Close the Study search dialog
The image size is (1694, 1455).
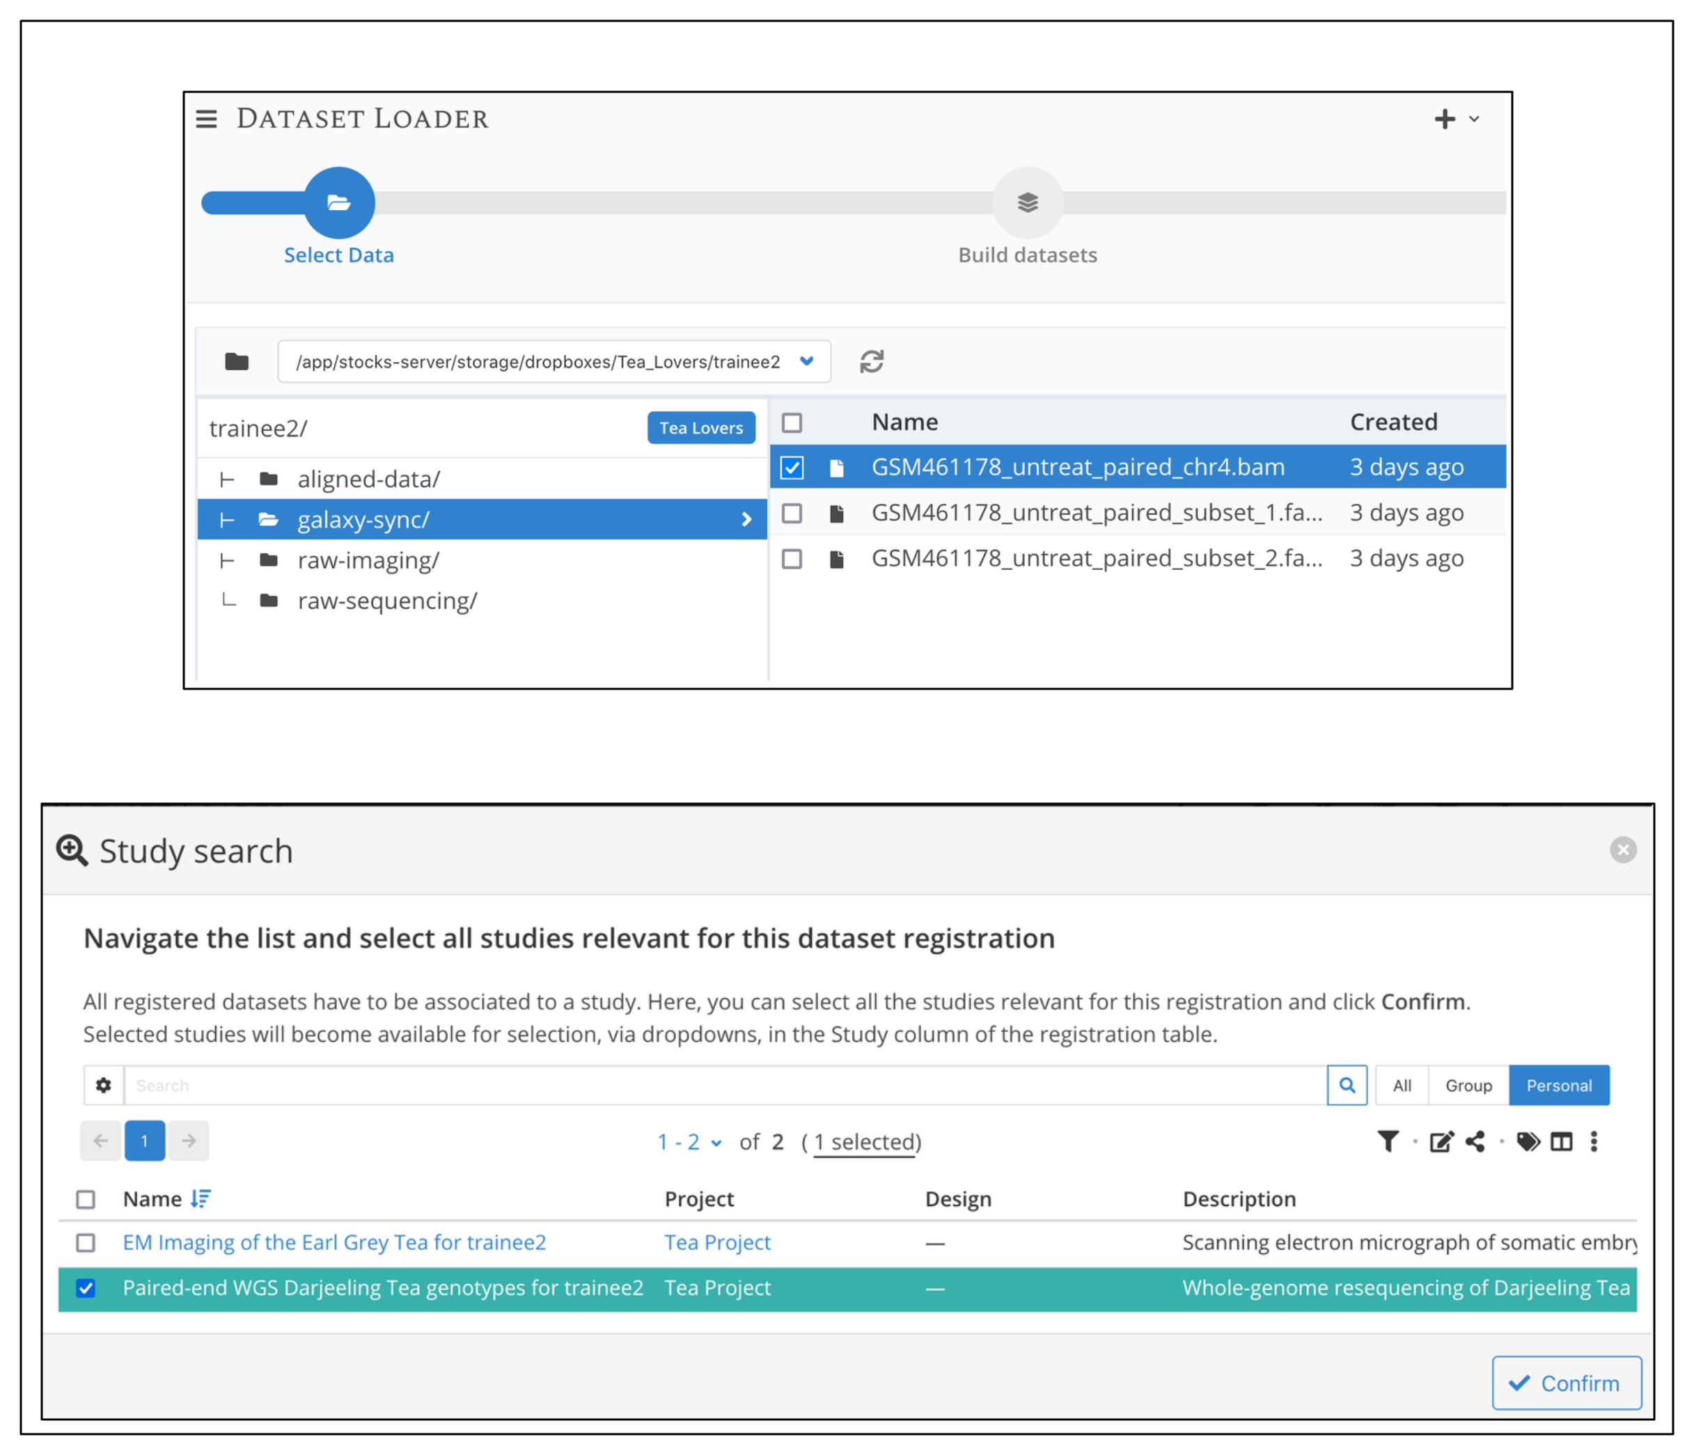tap(1623, 850)
